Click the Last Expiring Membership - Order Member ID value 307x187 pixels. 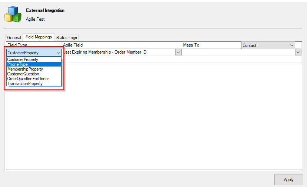(105, 52)
